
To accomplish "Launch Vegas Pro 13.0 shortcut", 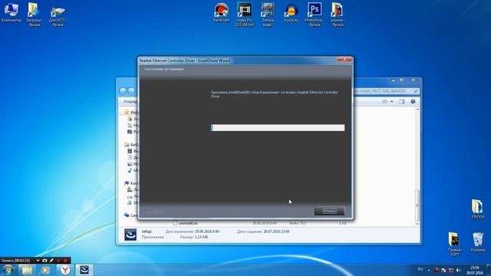I will coord(244,14).
